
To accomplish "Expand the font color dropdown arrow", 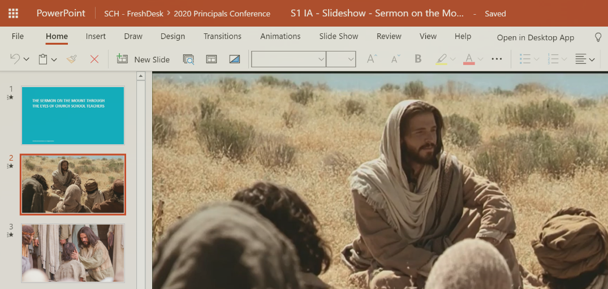I will [x=480, y=59].
